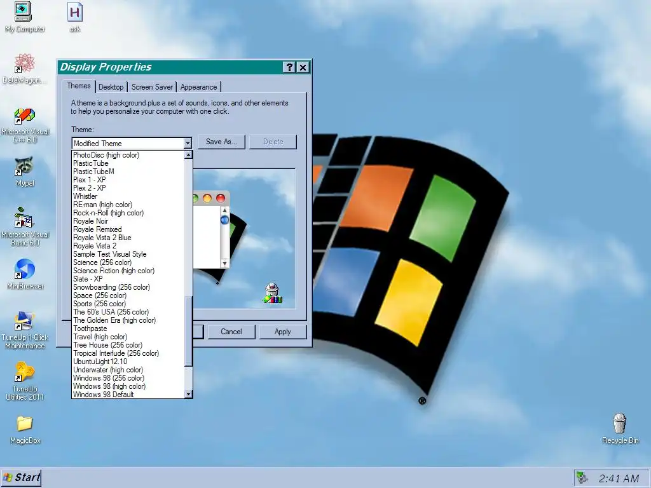This screenshot has height=488, width=651.
Task: Click the orange button in theme preview
Action: (207, 198)
